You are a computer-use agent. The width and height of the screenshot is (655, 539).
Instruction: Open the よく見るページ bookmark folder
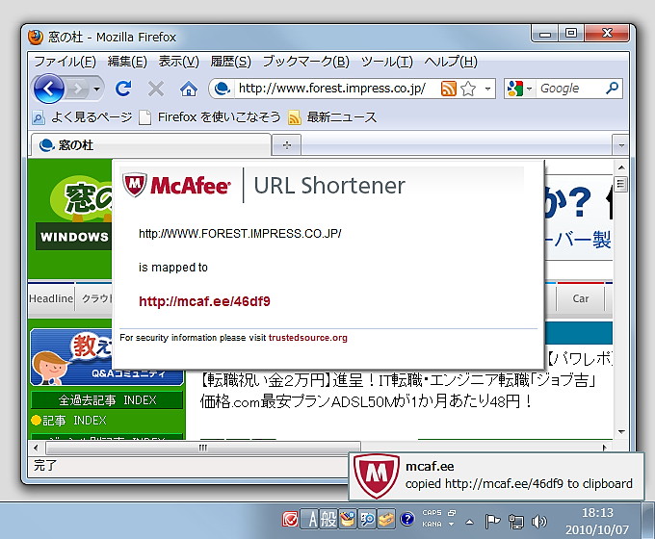[83, 117]
